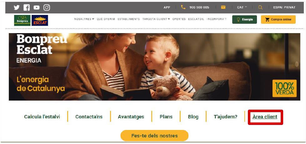Open the Twitter icon link
This screenshot has width=306, height=144.
(17, 7)
